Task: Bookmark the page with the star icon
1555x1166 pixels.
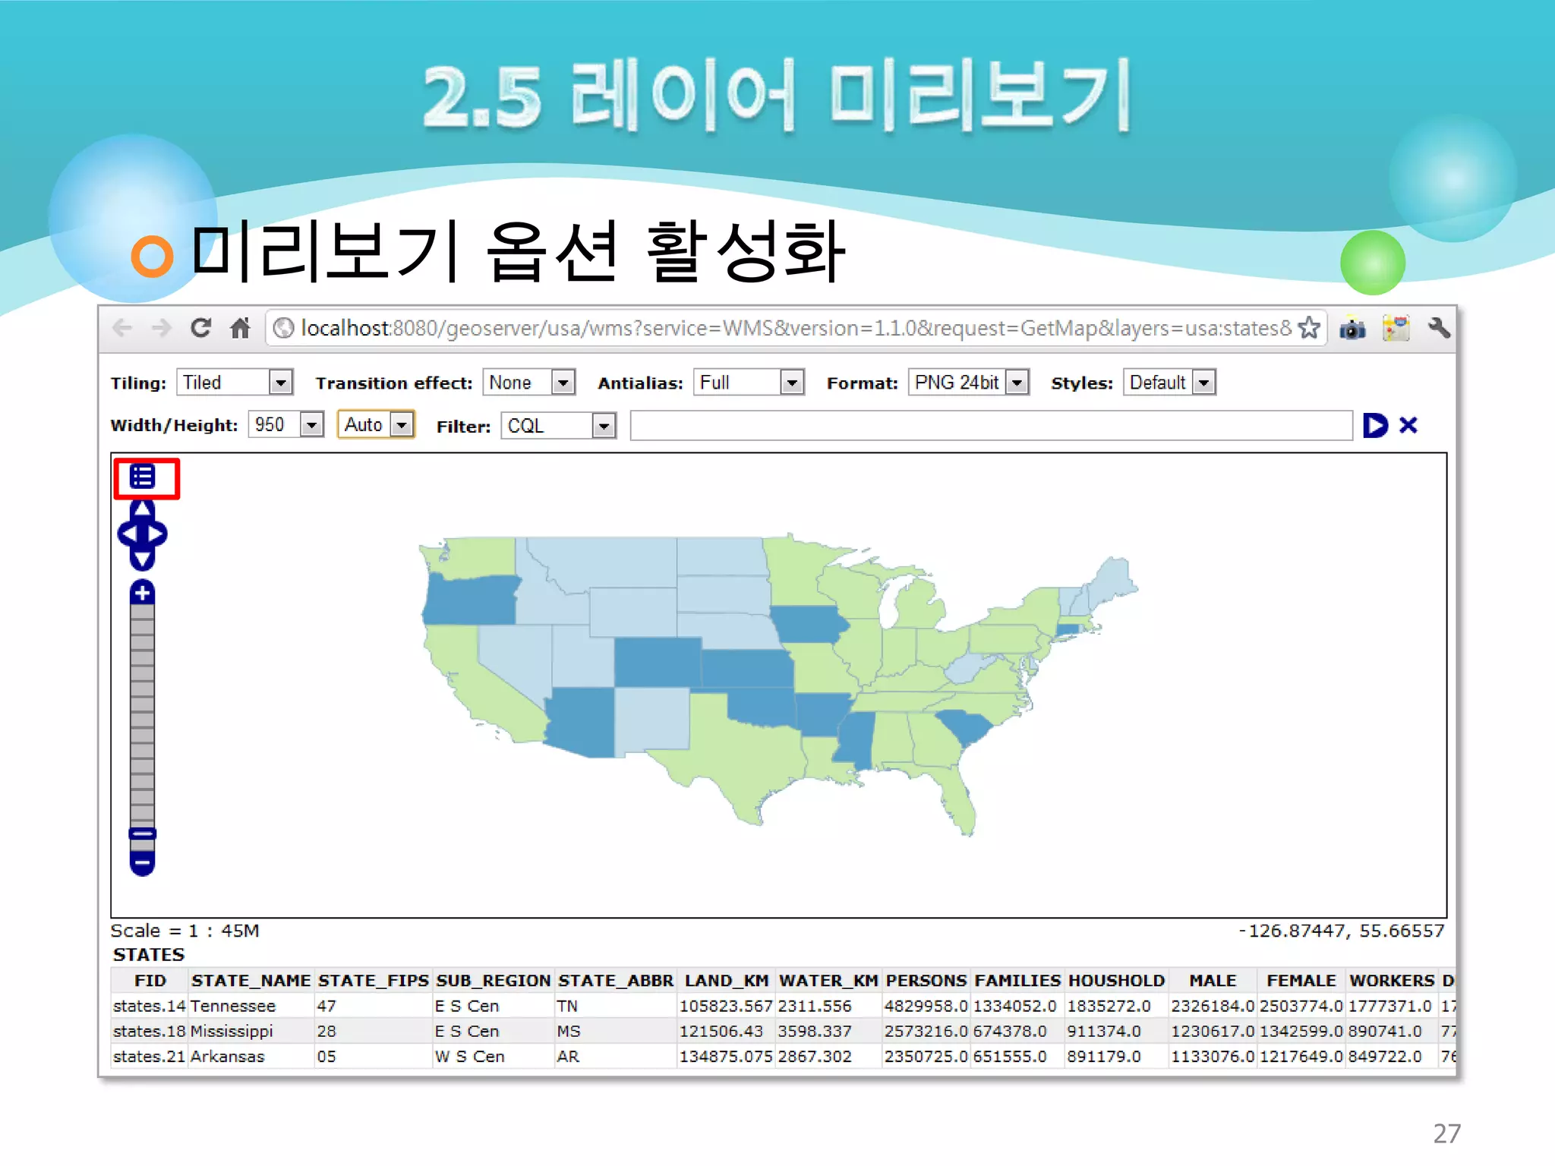Action: tap(1309, 328)
